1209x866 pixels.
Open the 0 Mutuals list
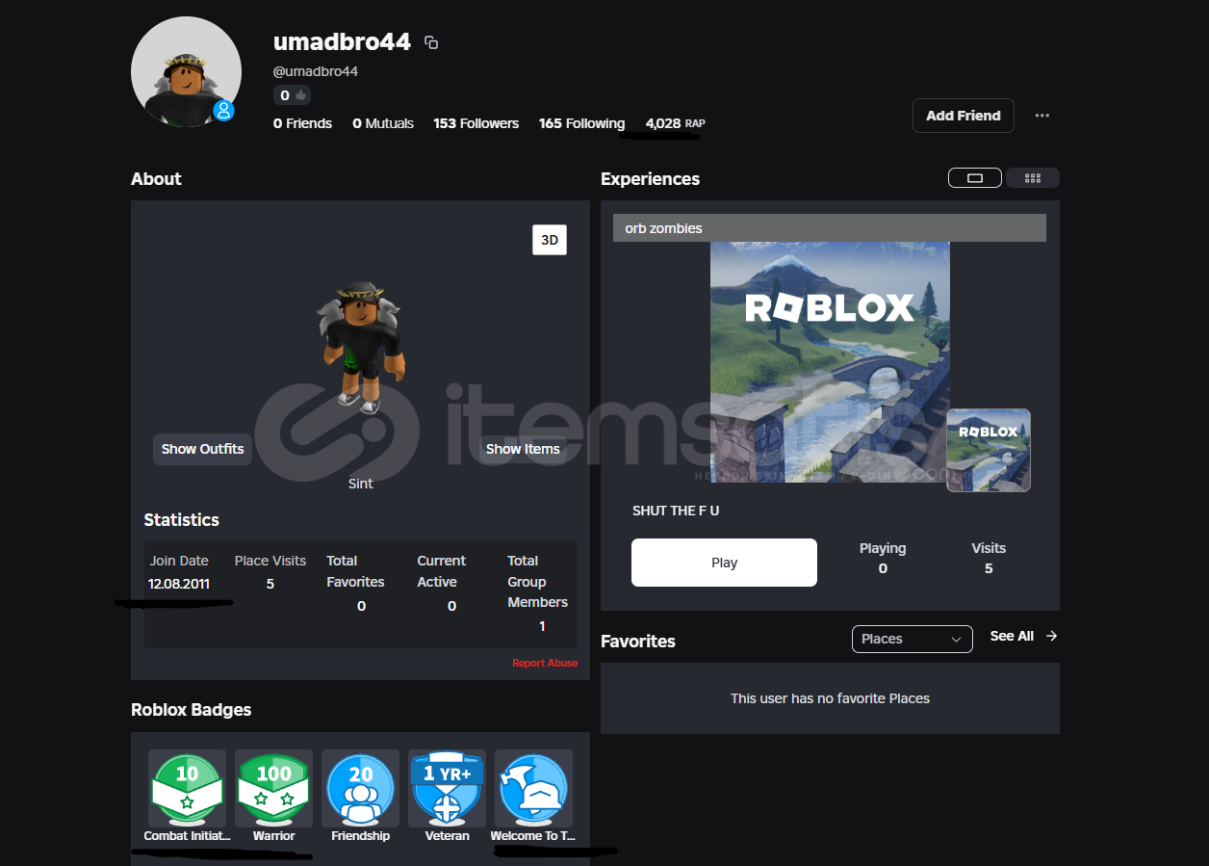383,123
